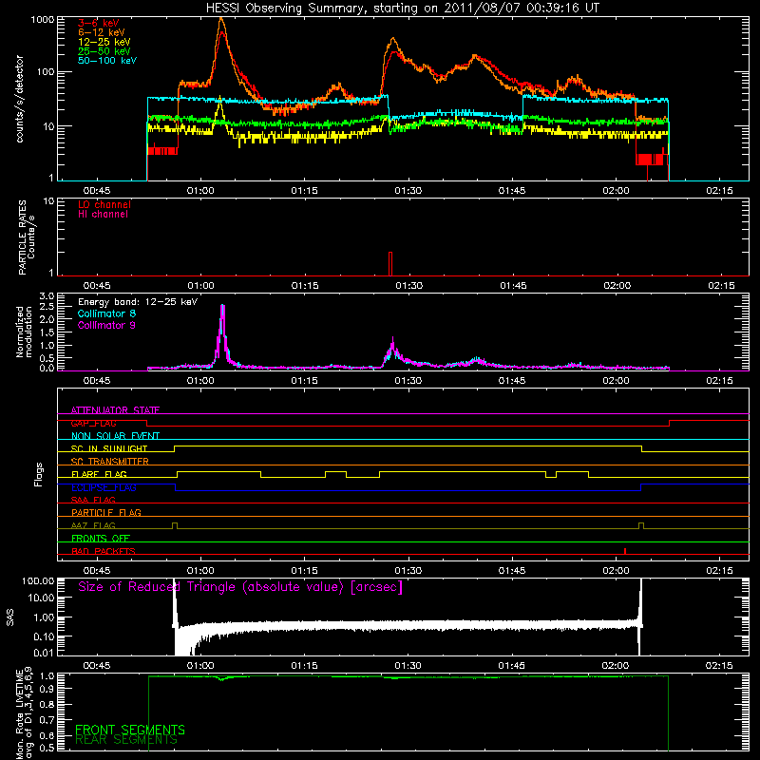Click the FLARE_FLAG label

pyautogui.click(x=99, y=474)
